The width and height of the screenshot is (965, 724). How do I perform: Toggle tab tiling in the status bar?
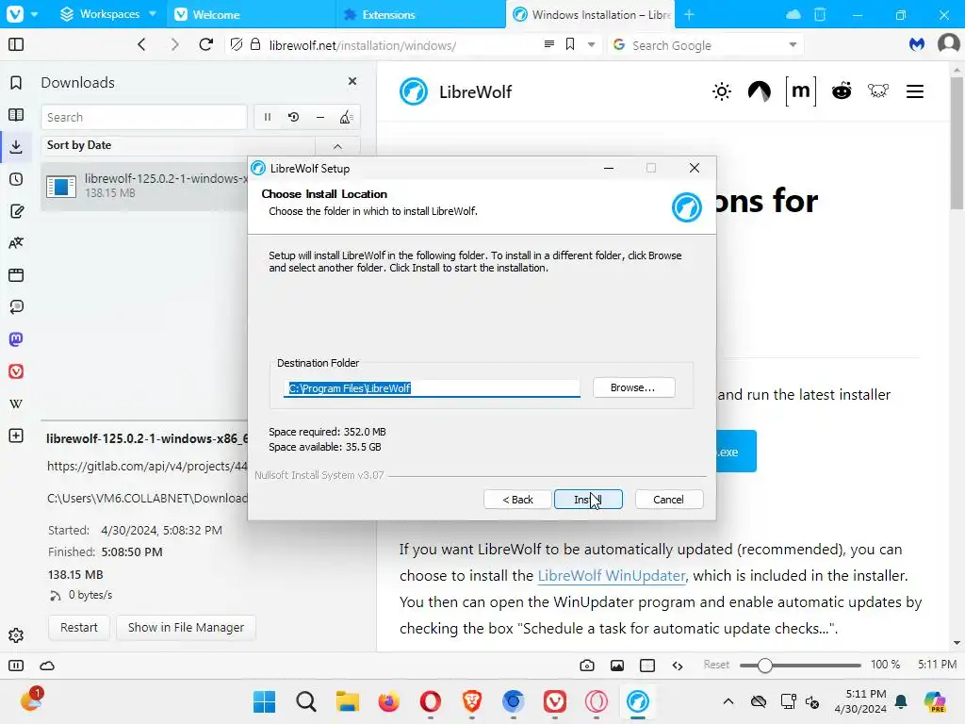tap(646, 666)
